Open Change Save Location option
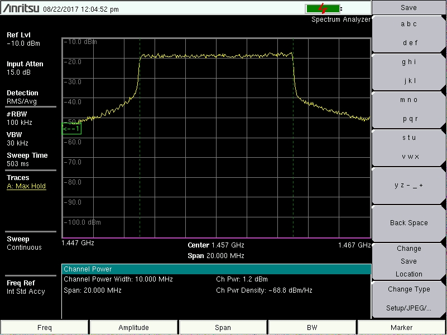The image size is (447, 335). (408, 261)
